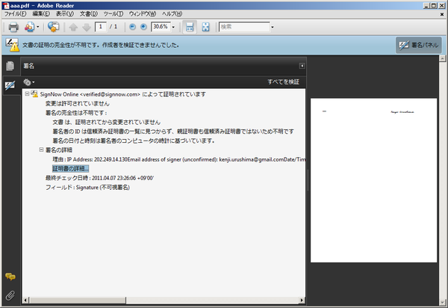Screen dimensions: 448x308
Task: Click the 署名パネル button
Action: [419, 45]
